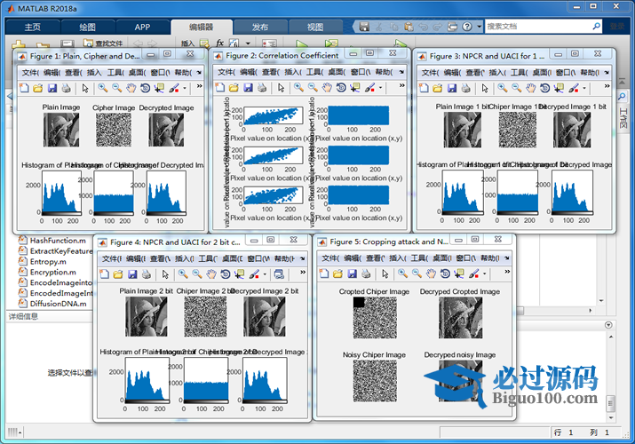
Task: Switch to 绘图 Plots tab
Action: (87, 28)
